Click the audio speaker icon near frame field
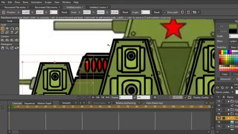 coord(155,98)
